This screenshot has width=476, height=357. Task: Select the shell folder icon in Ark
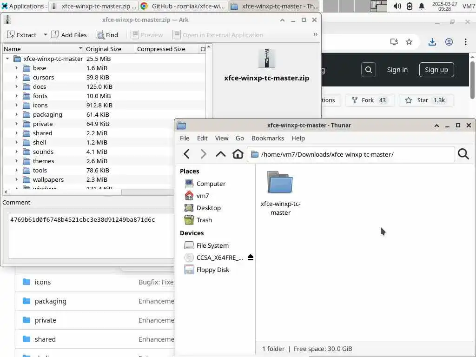(26, 142)
